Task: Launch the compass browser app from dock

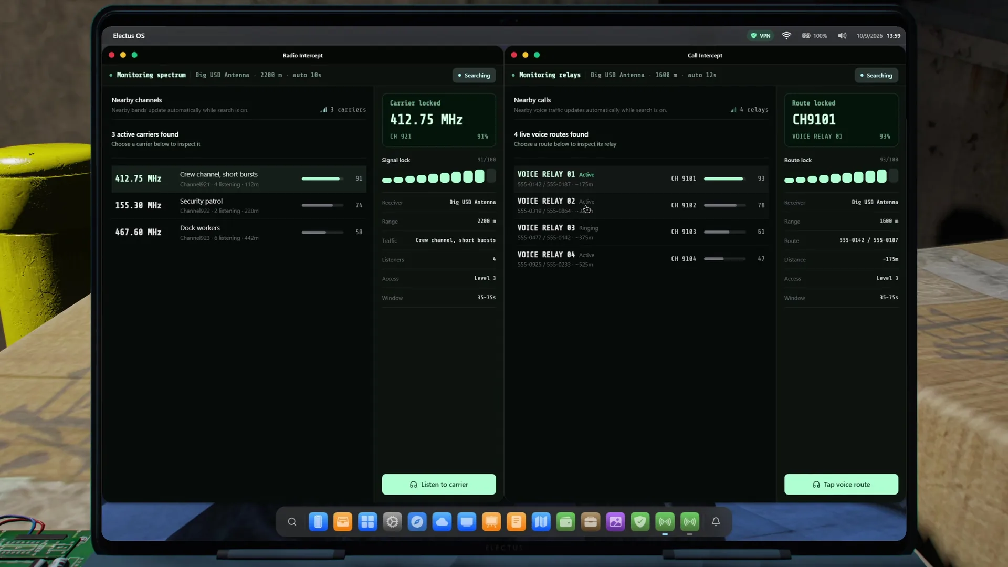Action: 417,522
